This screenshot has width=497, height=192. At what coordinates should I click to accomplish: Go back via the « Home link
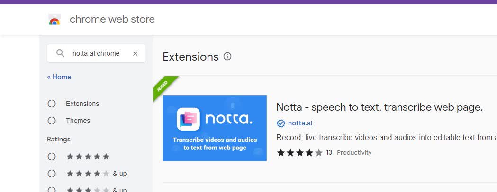(x=59, y=77)
